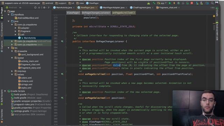Viewport: 224px width, 126px height.
Task: Click support-core-ui-25.3.0-sources.jar in navigation bar
Action: [x=21, y=3]
